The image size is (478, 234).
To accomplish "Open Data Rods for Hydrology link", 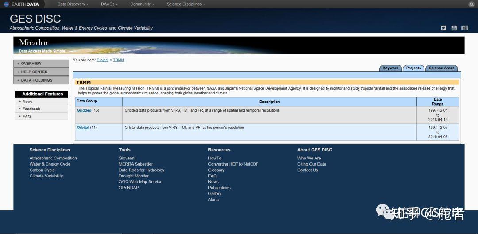I will [x=142, y=170].
